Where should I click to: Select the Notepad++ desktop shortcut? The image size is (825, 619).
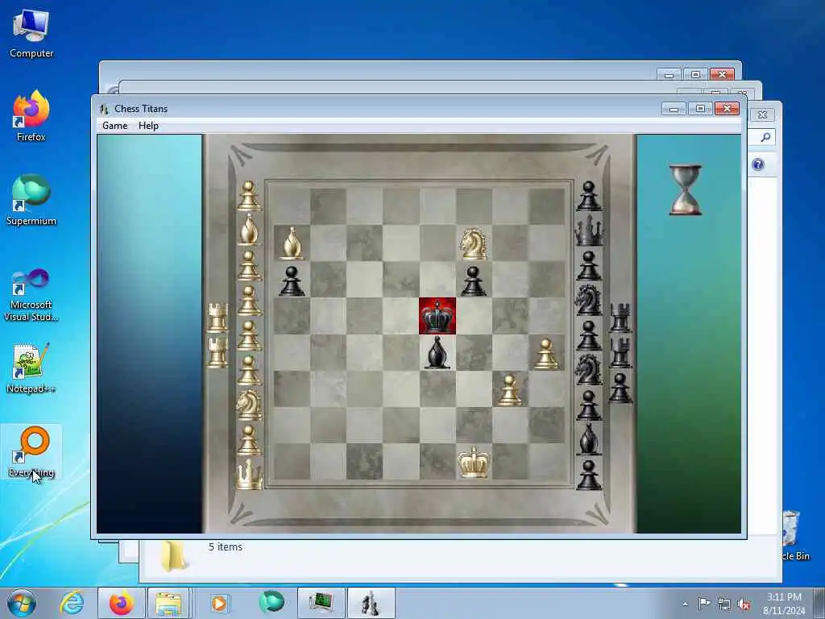(x=31, y=368)
